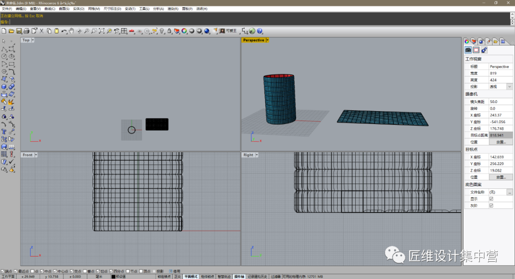The width and height of the screenshot is (515, 279).
Task: Toggle the 中点 osnap checkbox
Action: 41,271
